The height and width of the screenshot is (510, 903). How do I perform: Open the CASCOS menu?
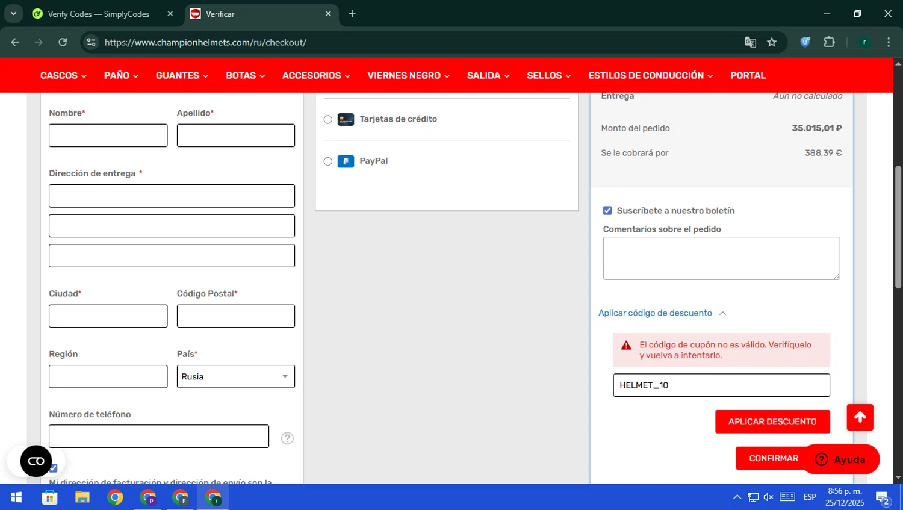click(63, 75)
